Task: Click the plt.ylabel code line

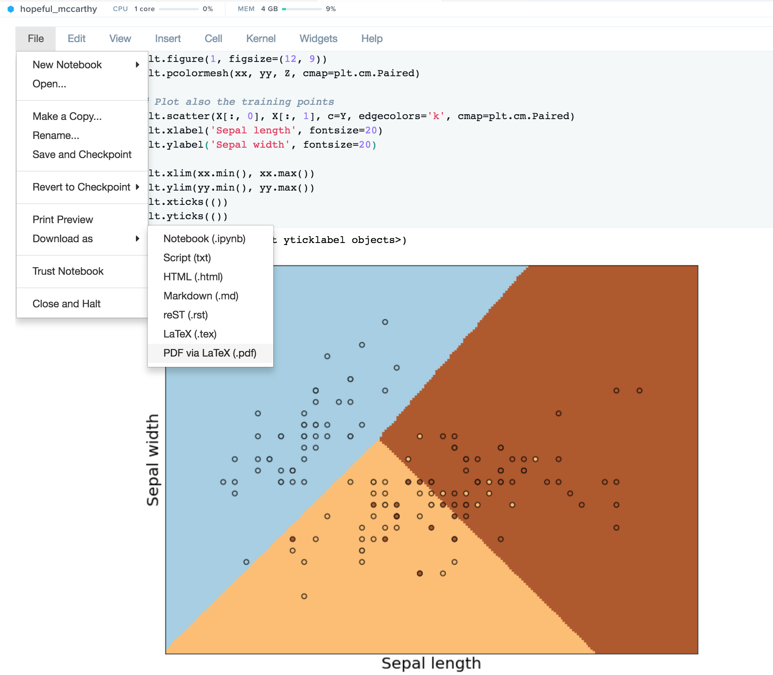Action: tap(262, 145)
